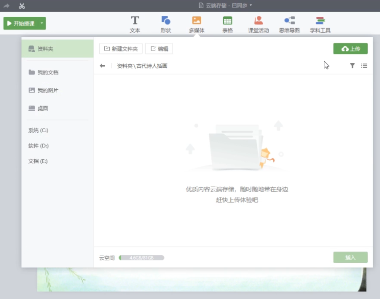Click the back arrow in path bar
Screen dimensions: 380x299
pos(103,66)
